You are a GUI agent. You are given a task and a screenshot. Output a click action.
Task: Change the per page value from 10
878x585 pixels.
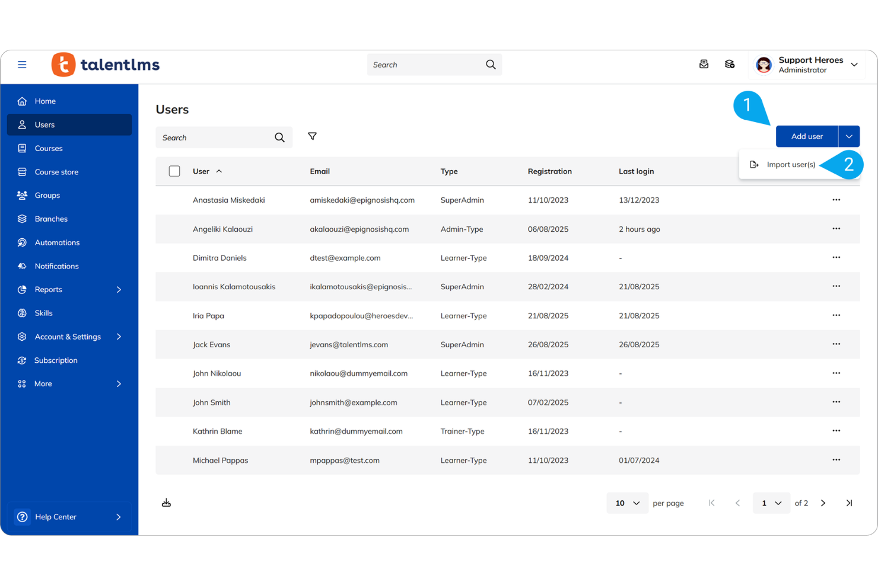[x=627, y=503]
